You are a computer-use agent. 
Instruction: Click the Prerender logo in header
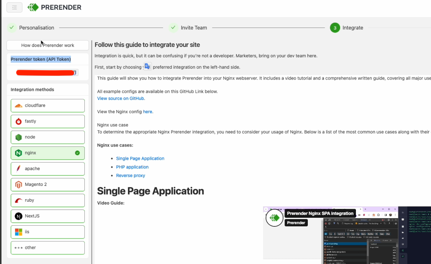pyautogui.click(x=55, y=7)
